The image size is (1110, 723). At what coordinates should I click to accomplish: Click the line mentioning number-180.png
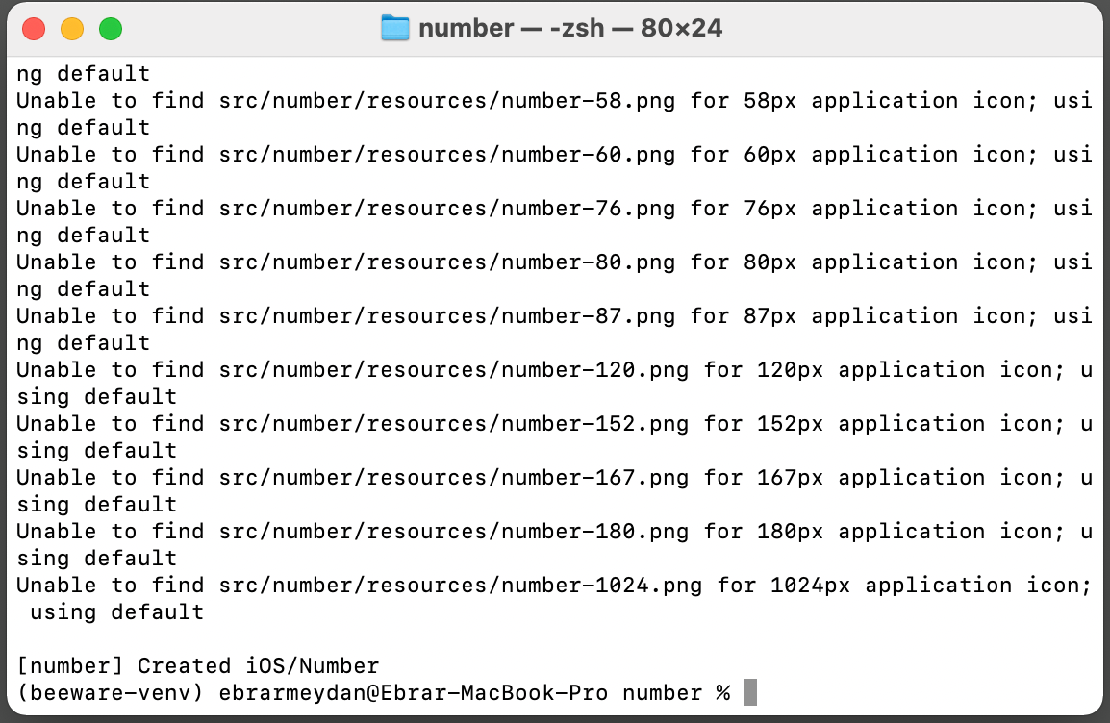click(554, 532)
